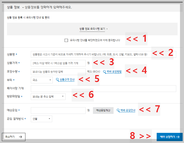Click the 특이사항 기재 input field

(103, 88)
